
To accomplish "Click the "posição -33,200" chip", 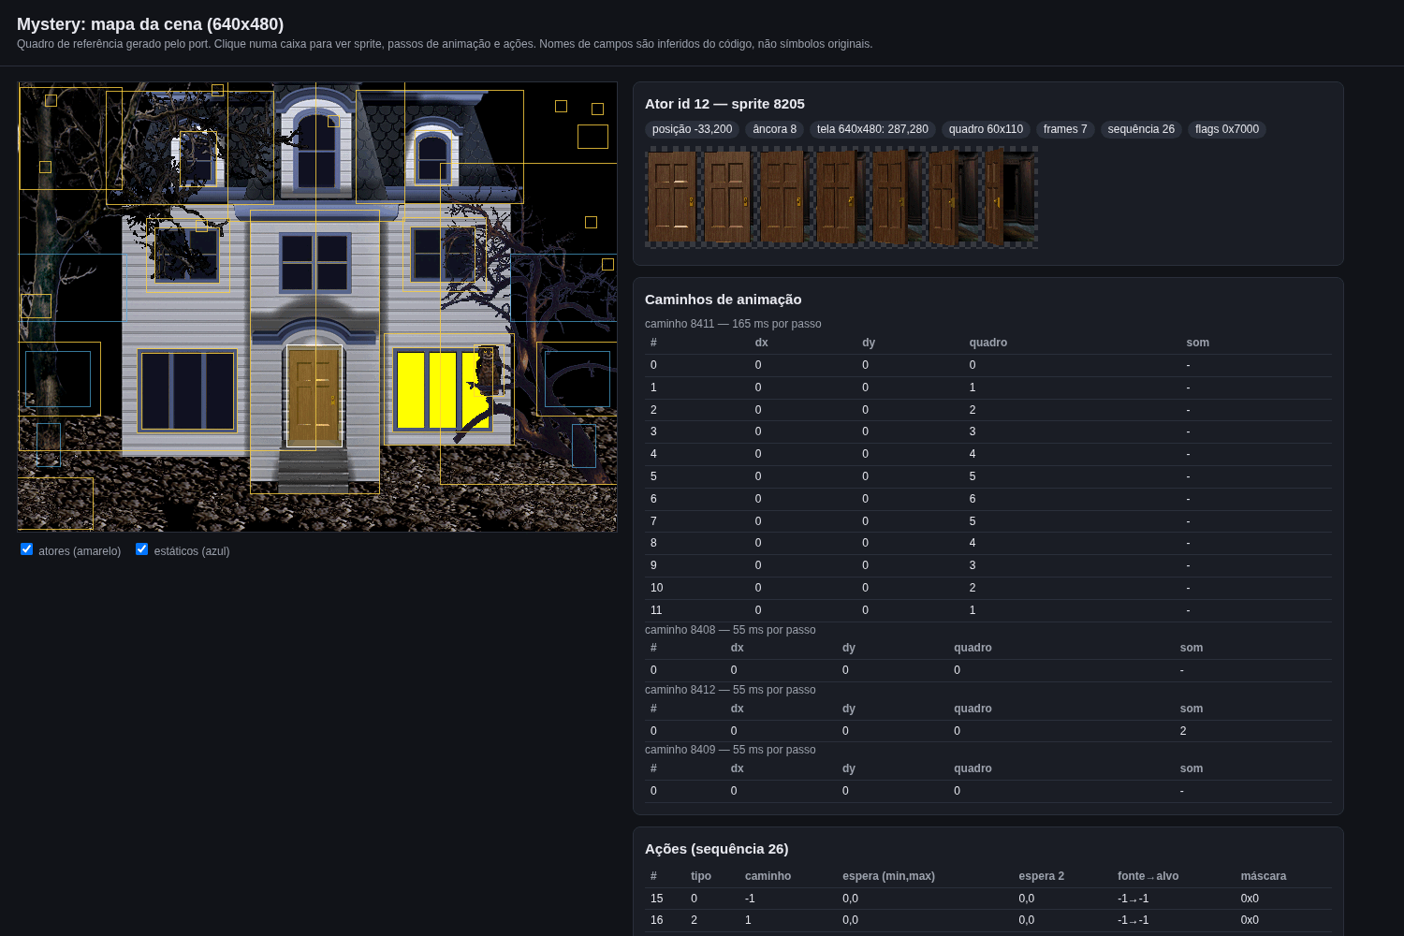I will [693, 129].
